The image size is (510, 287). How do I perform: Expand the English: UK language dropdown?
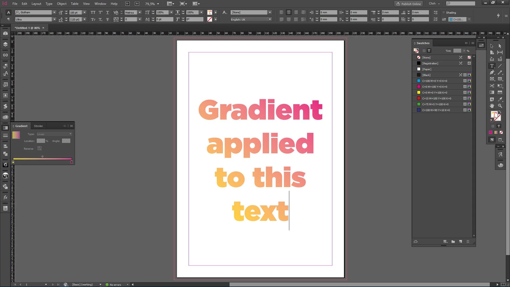[x=270, y=19]
